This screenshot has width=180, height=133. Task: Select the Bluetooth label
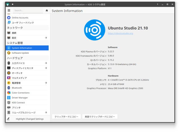17,88
